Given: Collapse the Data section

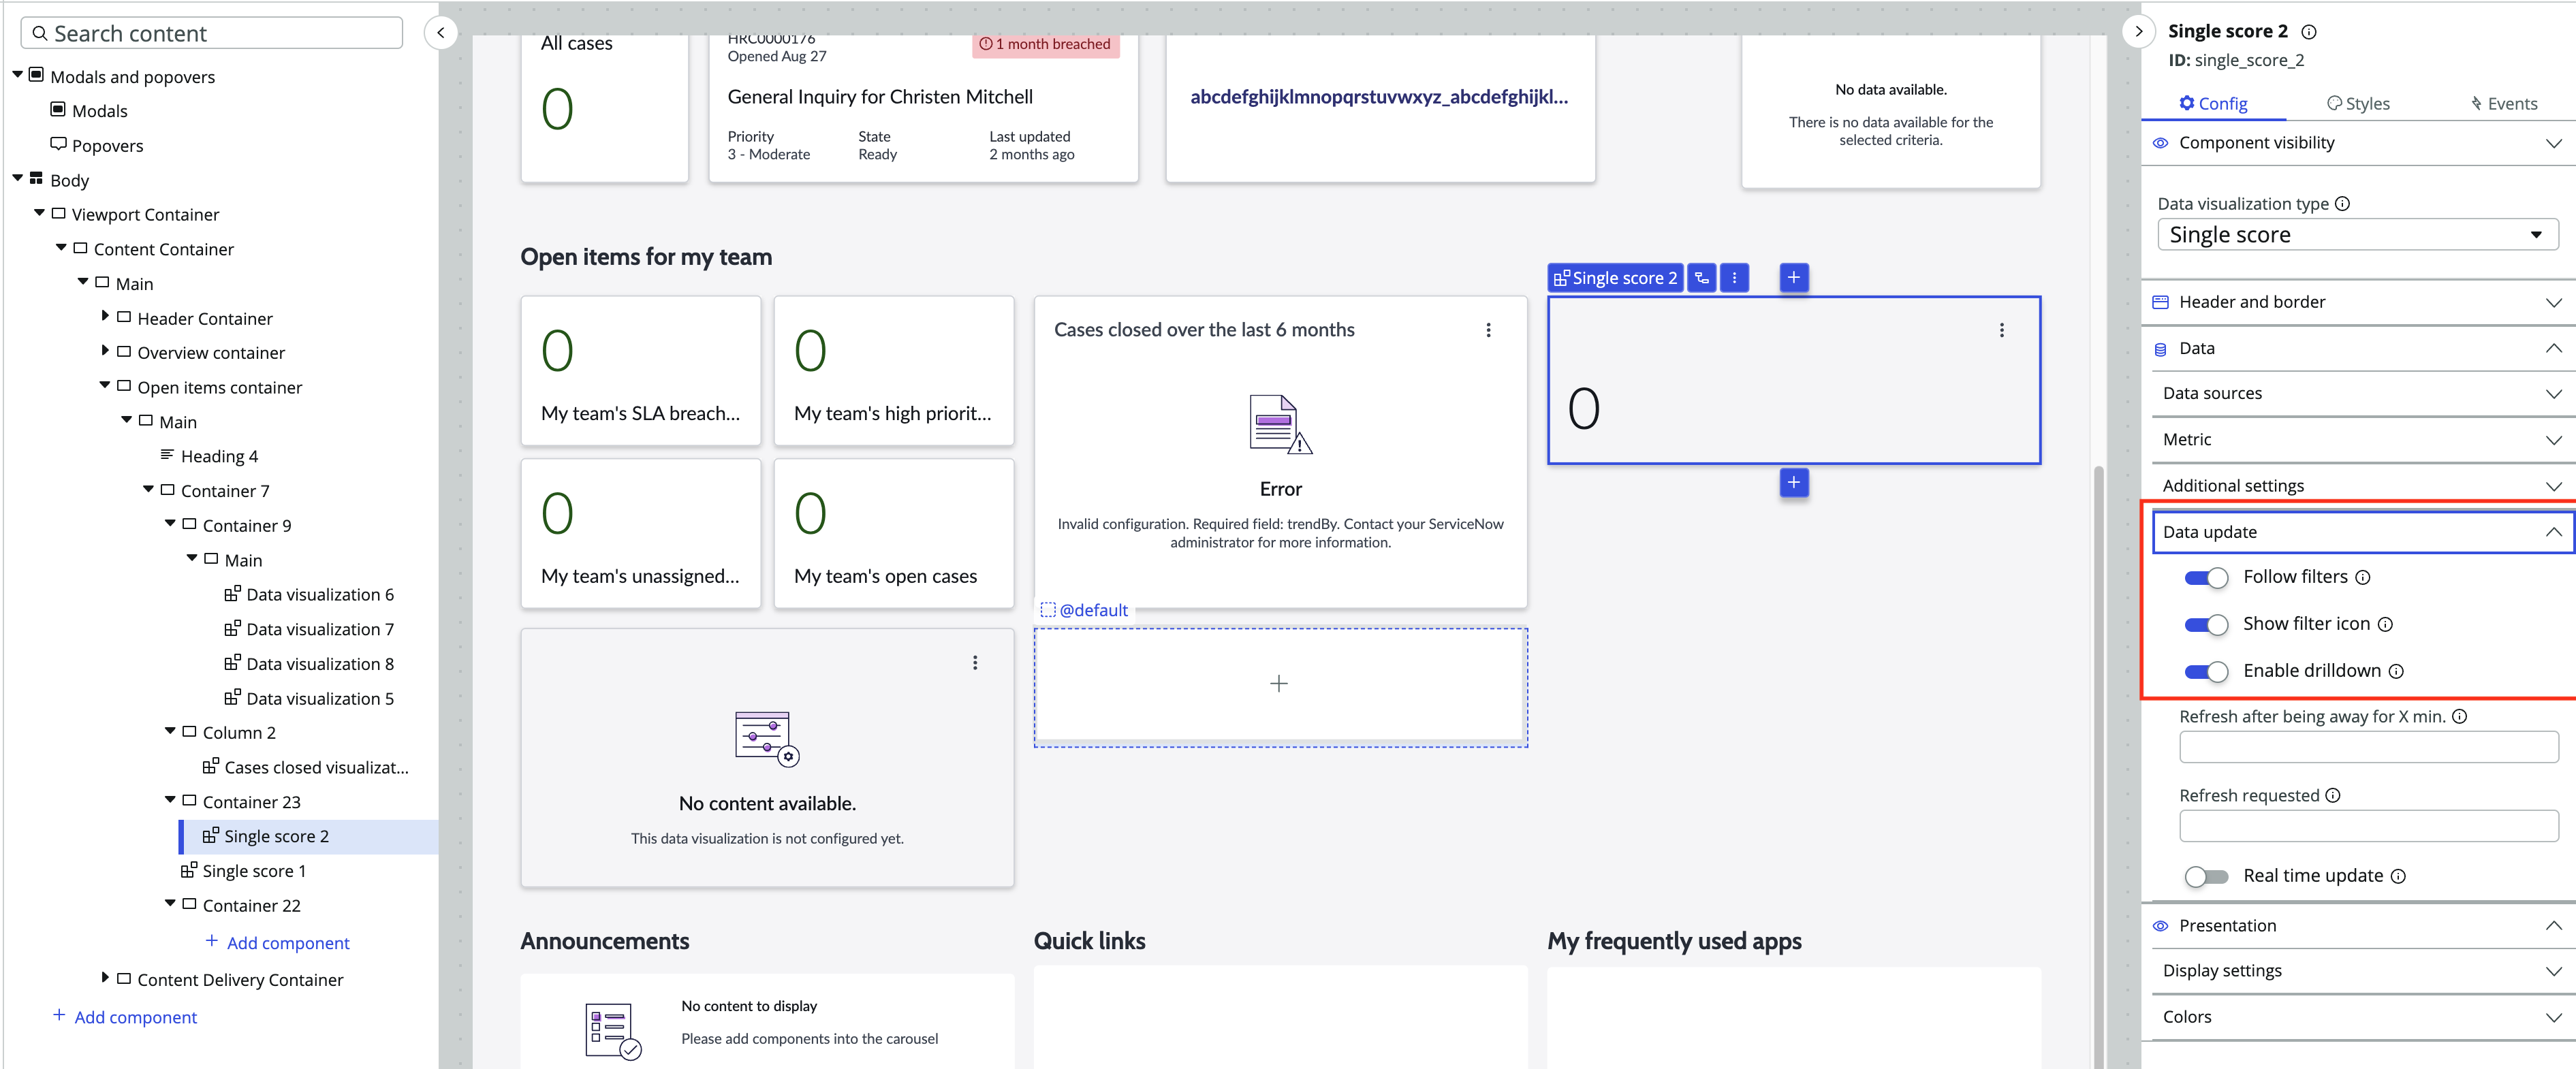Looking at the screenshot, I should point(2357,348).
